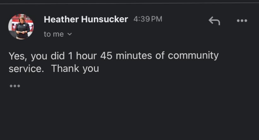This screenshot has height=140, width=259.
Task: Show email header details dropdown arrow
Action: click(70, 34)
